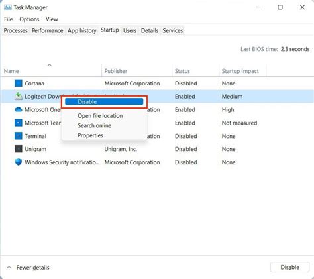Click the Cortana app icon

(x=19, y=84)
